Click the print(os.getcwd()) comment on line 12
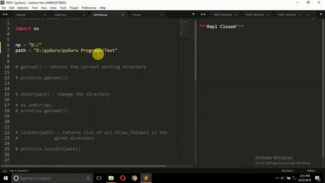 tap(42, 78)
